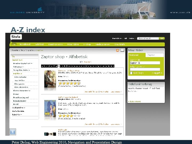Click 'Index' header link
Image resolution: width=192 pixels, height=144 pixels.
click(132, 38)
